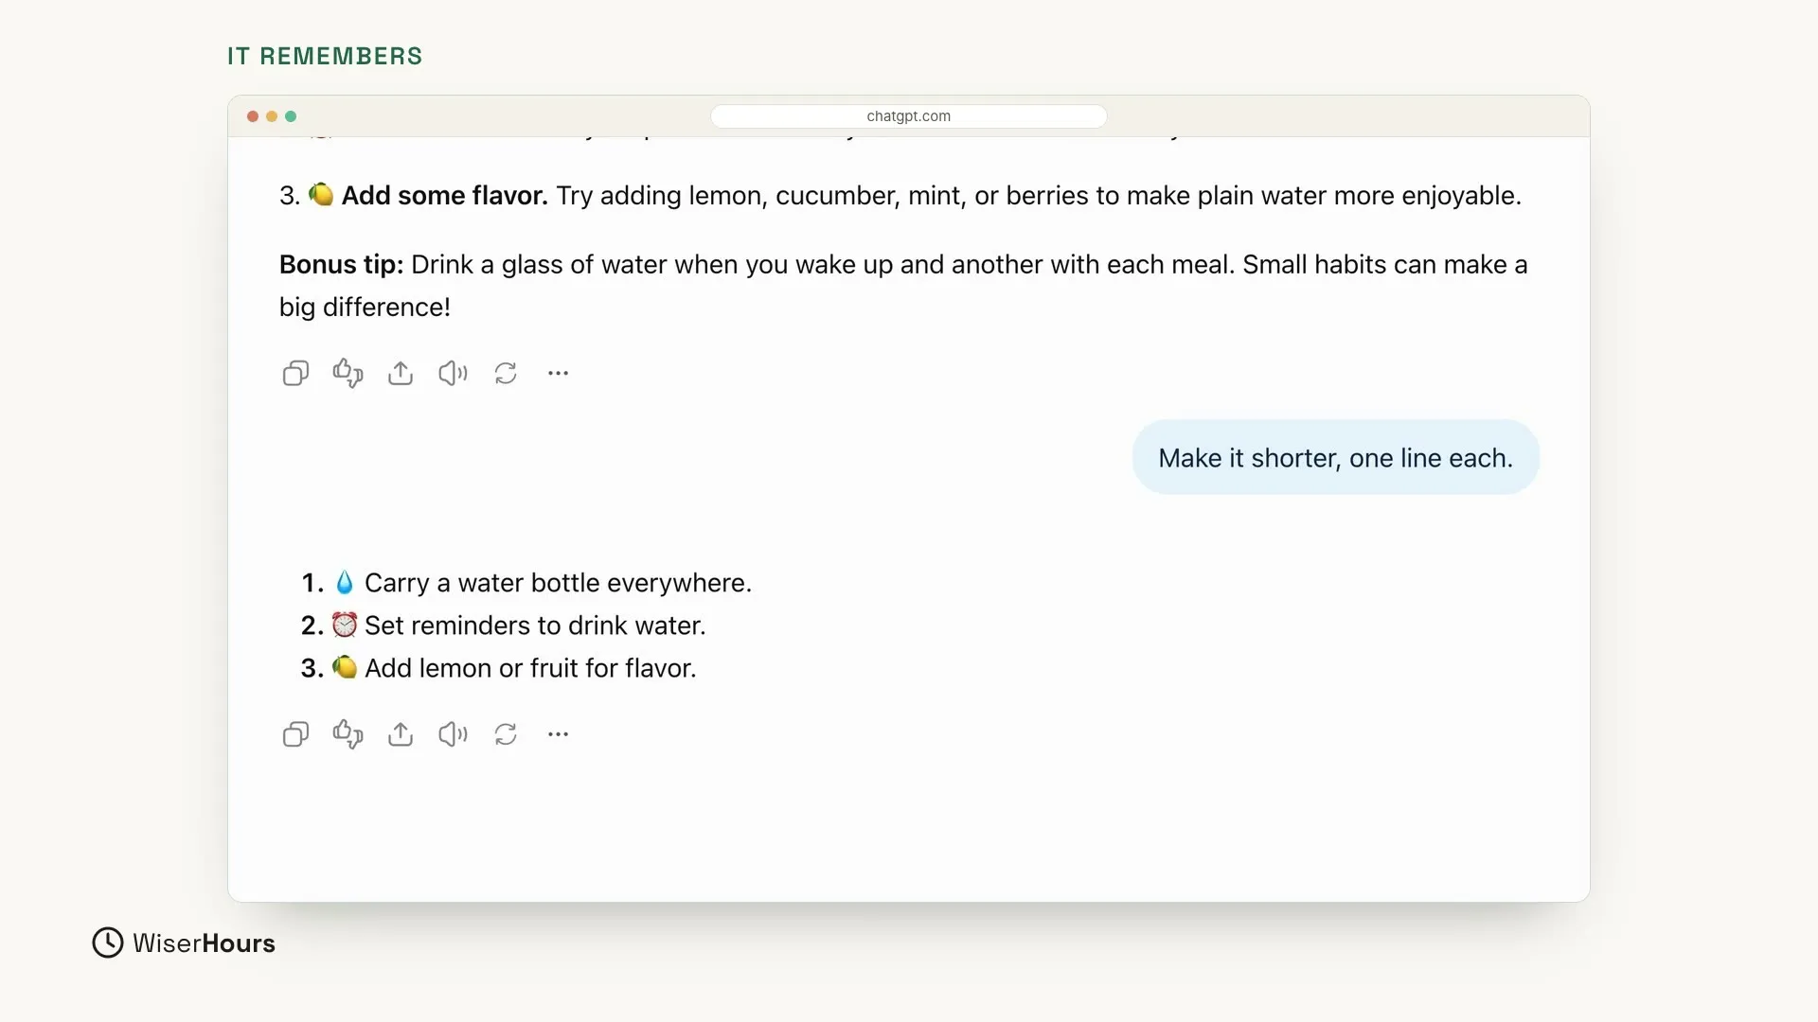The width and height of the screenshot is (1818, 1022).
Task: Copy the shorter one-line list response
Action: [295, 734]
